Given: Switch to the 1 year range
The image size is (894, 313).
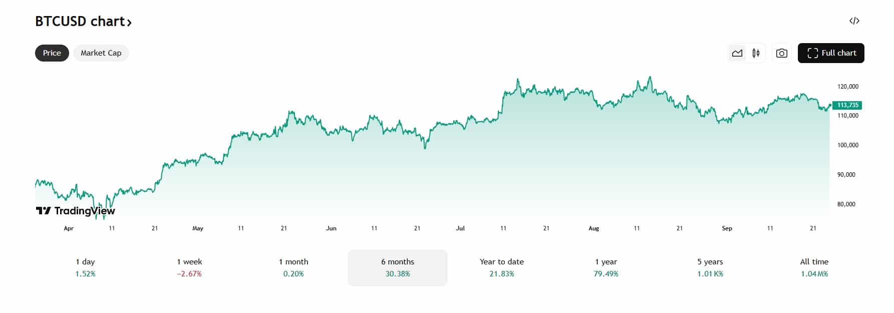Looking at the screenshot, I should [x=605, y=267].
